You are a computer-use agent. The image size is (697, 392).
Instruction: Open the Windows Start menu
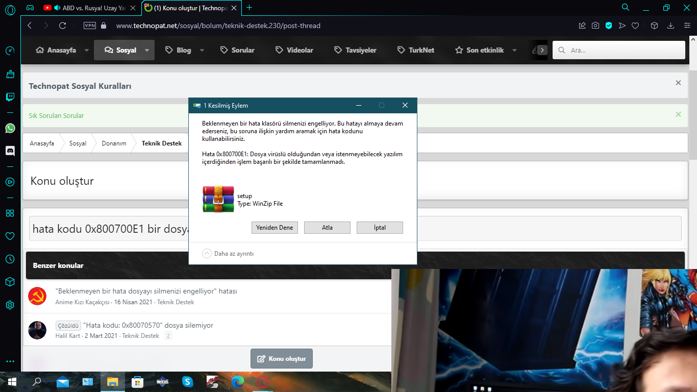coord(12,381)
